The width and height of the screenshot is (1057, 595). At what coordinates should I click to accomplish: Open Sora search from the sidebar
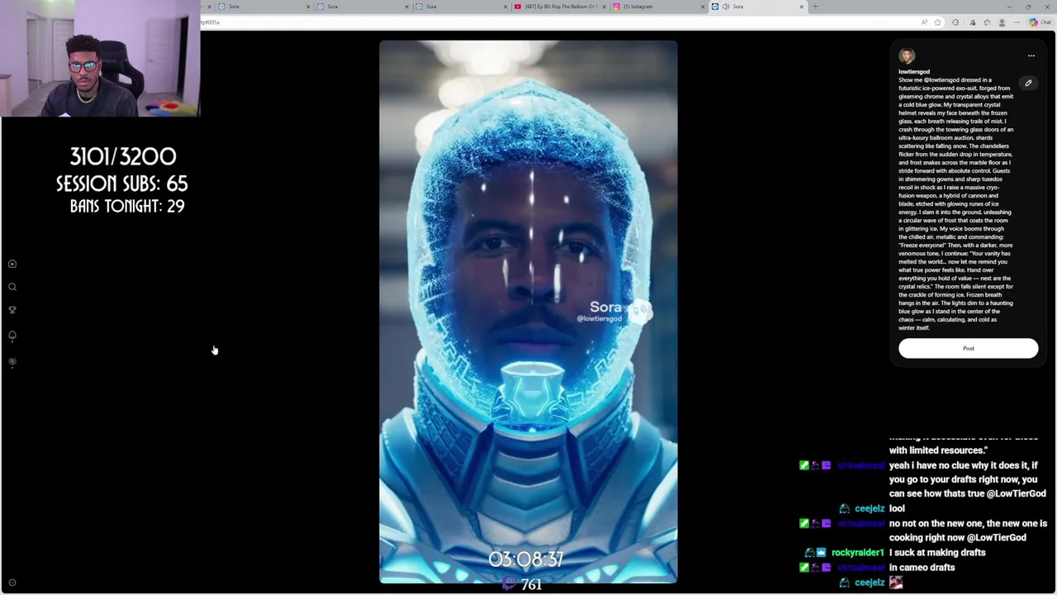pyautogui.click(x=12, y=287)
